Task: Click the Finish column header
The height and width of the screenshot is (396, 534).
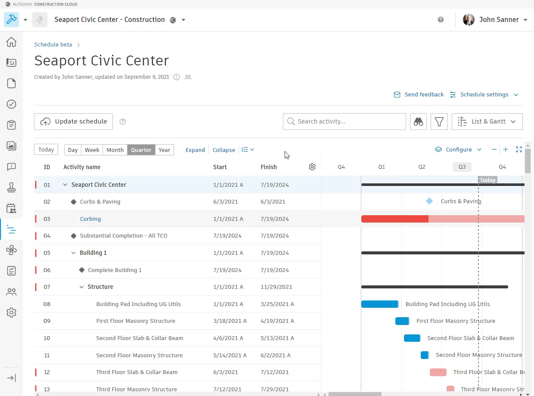Action: (269, 167)
